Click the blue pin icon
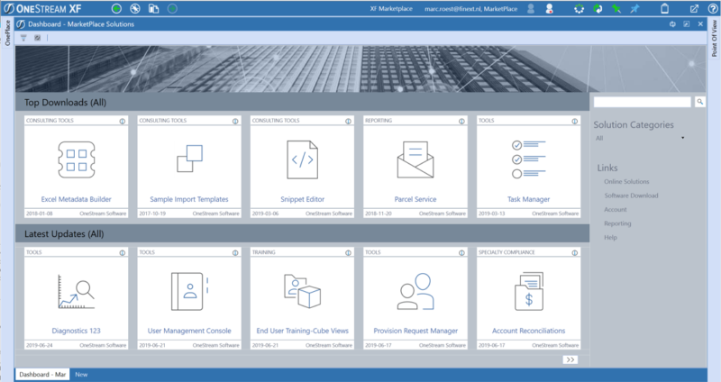721x382 pixels. click(634, 9)
